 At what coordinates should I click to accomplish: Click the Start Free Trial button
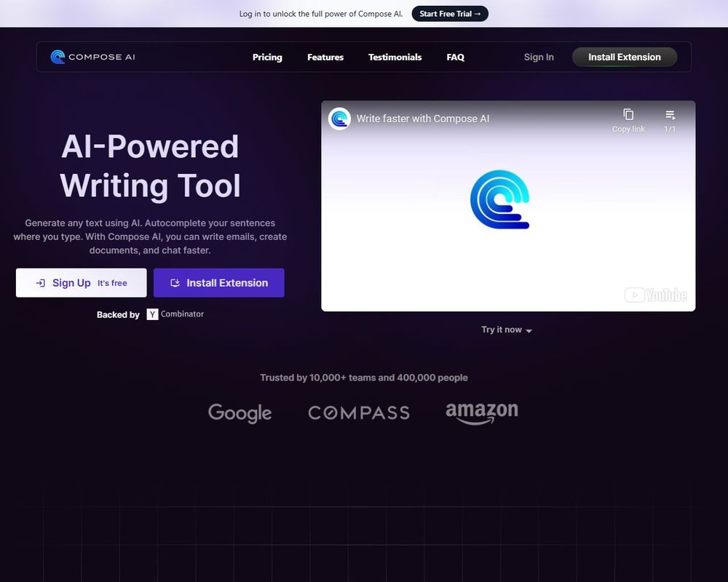(x=450, y=13)
